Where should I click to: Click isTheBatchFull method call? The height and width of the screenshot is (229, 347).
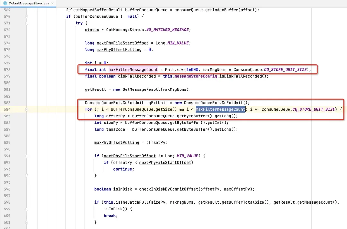tap(132, 202)
